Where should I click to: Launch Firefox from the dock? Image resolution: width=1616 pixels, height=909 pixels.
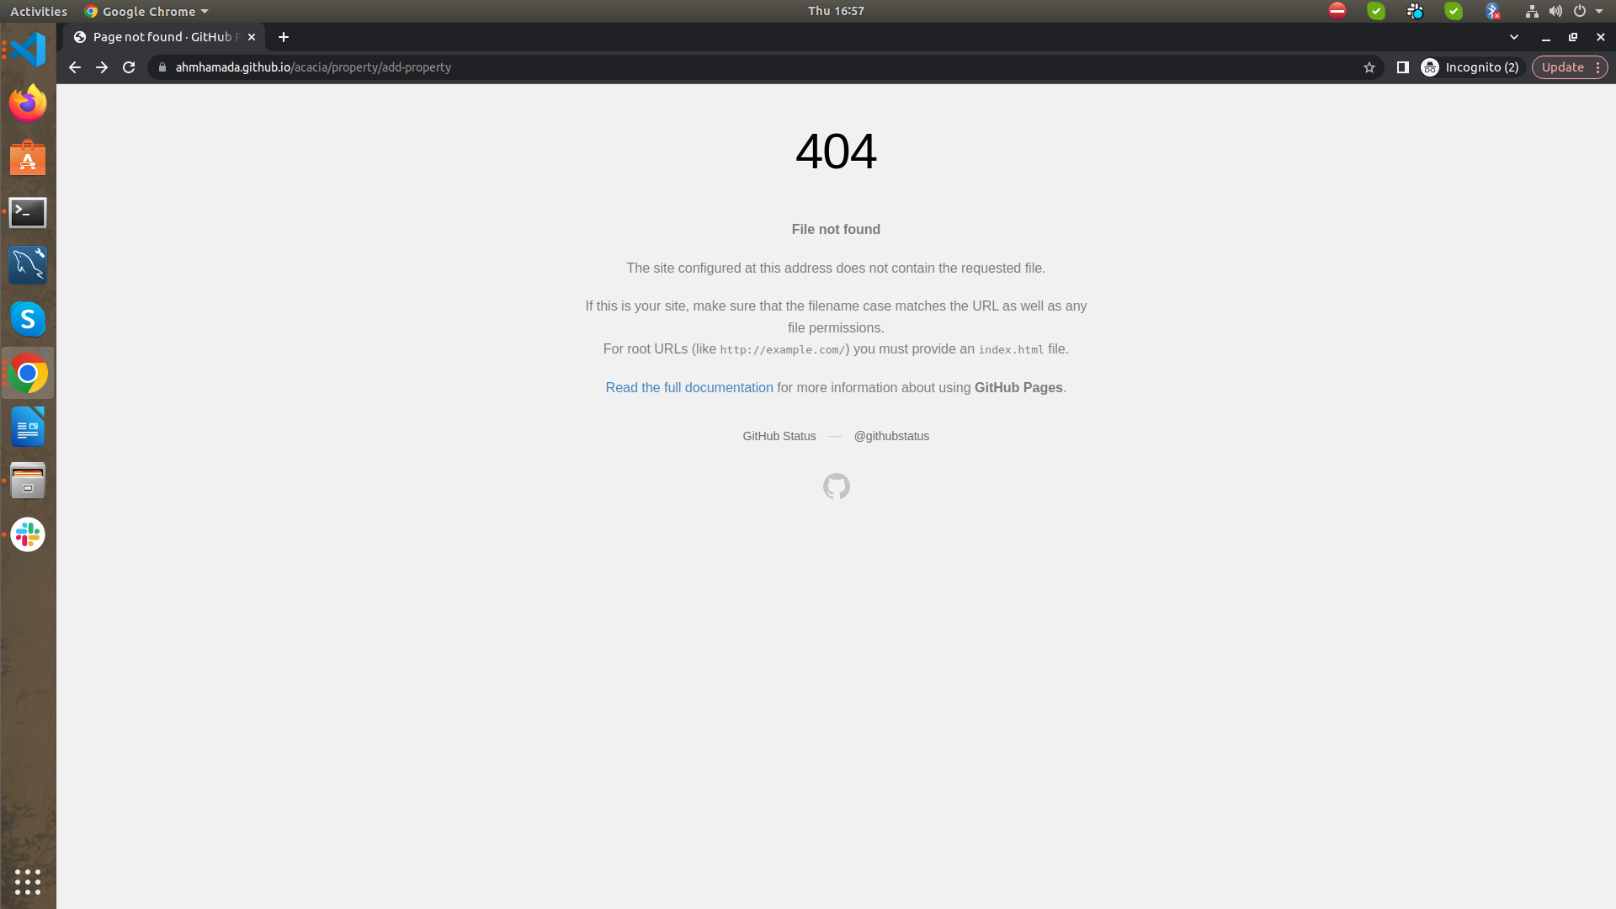click(28, 104)
